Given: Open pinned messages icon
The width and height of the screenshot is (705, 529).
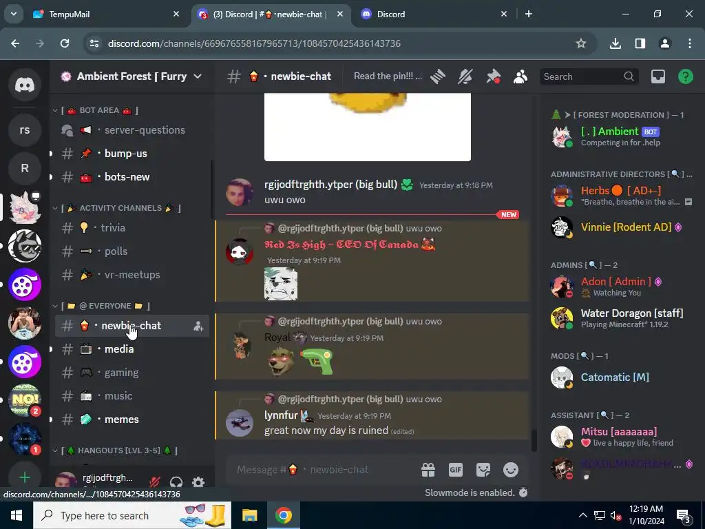Looking at the screenshot, I should click(x=493, y=76).
